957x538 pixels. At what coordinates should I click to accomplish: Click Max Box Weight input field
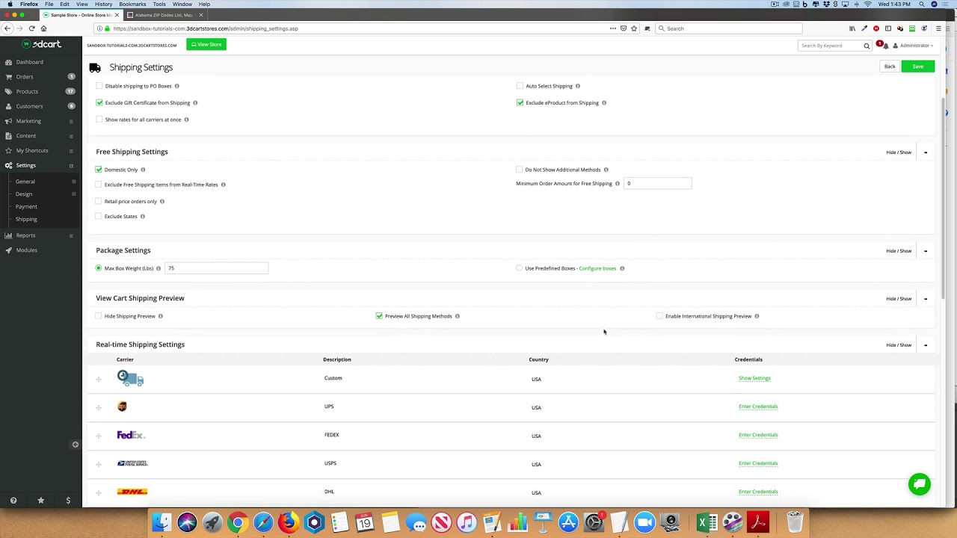[216, 268]
